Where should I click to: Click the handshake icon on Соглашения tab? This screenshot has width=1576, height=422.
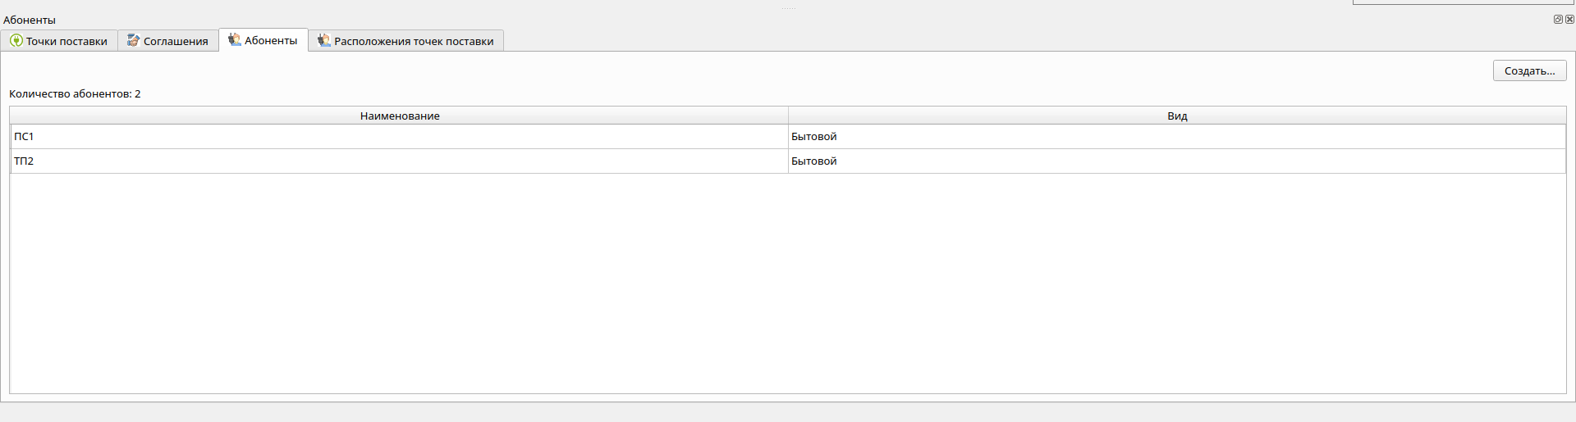click(133, 41)
